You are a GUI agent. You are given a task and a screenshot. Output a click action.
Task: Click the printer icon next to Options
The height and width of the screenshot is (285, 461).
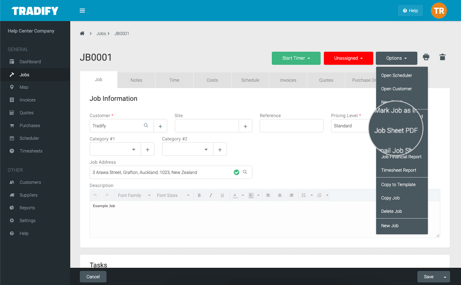426,57
